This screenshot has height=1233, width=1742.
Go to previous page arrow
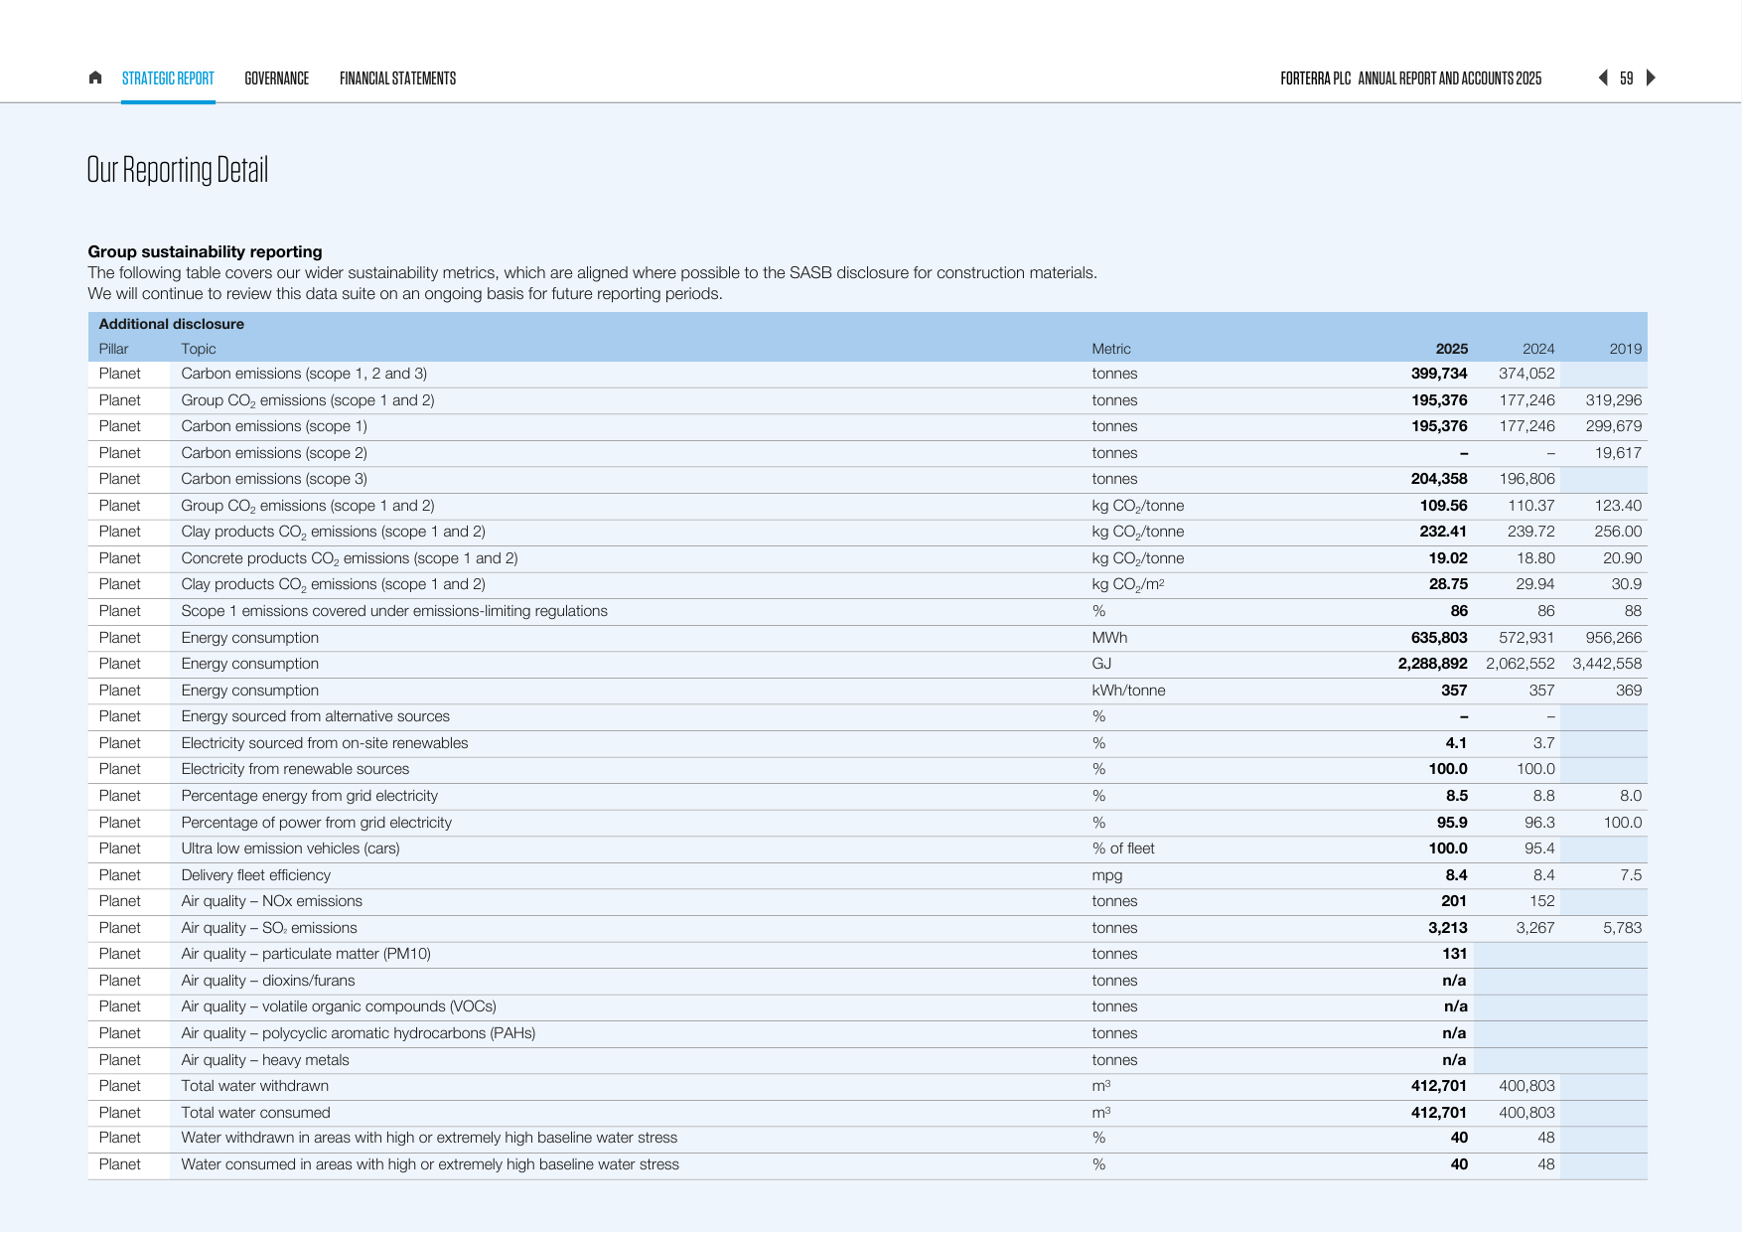1602,77
